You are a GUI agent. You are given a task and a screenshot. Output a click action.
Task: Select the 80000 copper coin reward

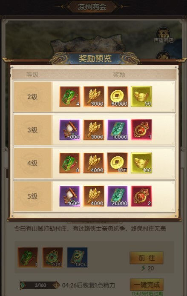coord(118,97)
